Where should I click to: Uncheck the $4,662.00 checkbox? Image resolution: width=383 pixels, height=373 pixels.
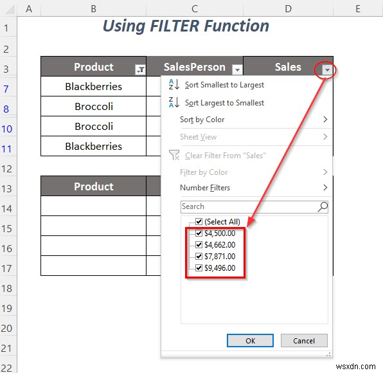pos(199,244)
